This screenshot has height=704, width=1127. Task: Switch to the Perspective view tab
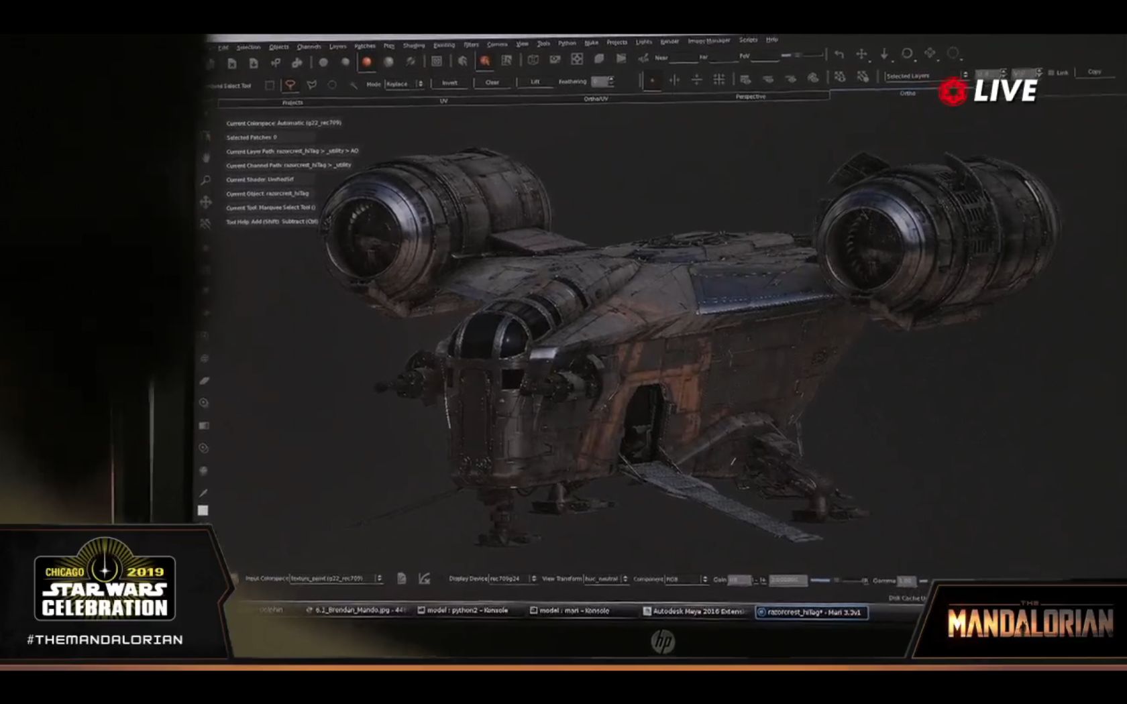tap(751, 97)
